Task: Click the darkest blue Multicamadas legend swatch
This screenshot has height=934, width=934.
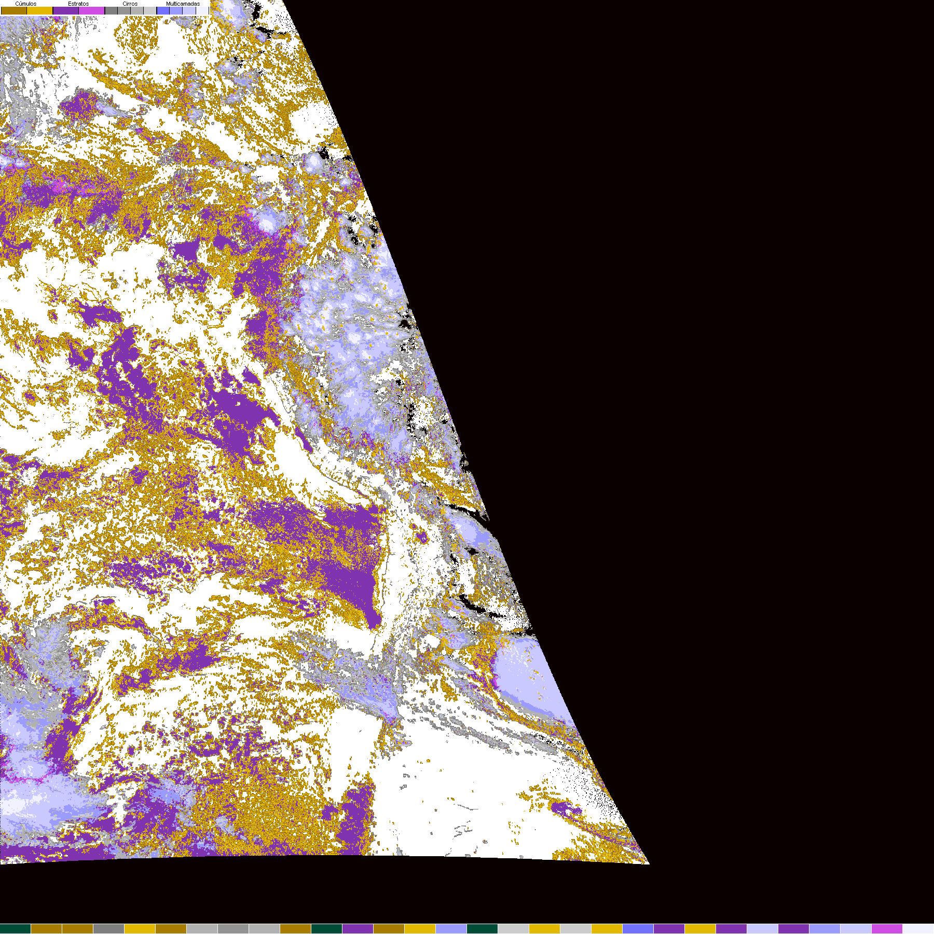Action: click(x=163, y=10)
